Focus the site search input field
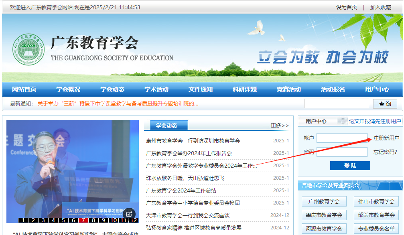Screen dimensions: 404x235 coord(337,103)
